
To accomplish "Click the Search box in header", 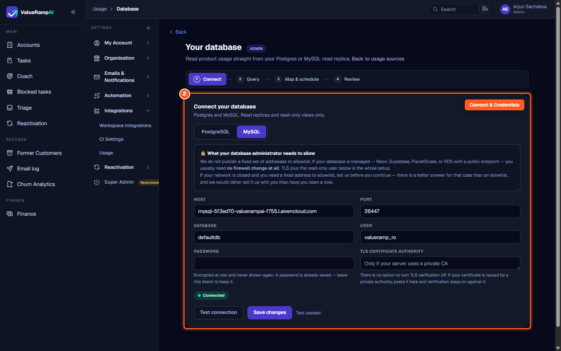I will 461,9.
